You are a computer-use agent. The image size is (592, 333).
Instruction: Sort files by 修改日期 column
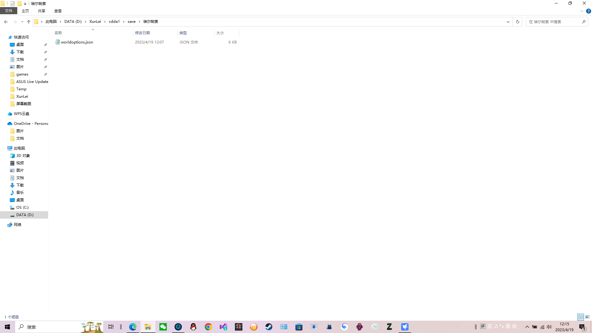[155, 33]
